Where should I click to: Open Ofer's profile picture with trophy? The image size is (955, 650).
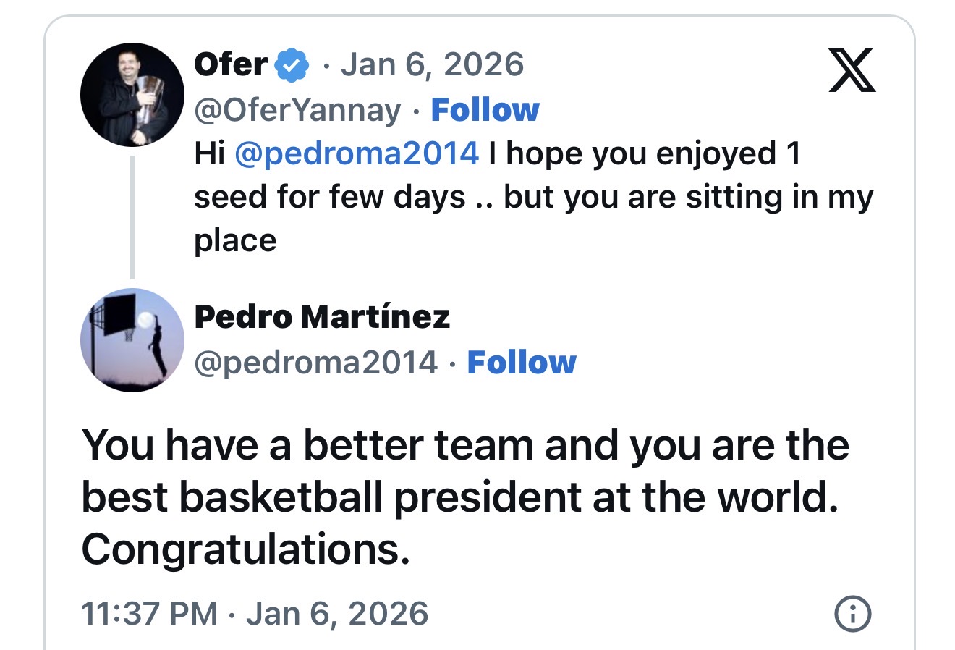(132, 94)
